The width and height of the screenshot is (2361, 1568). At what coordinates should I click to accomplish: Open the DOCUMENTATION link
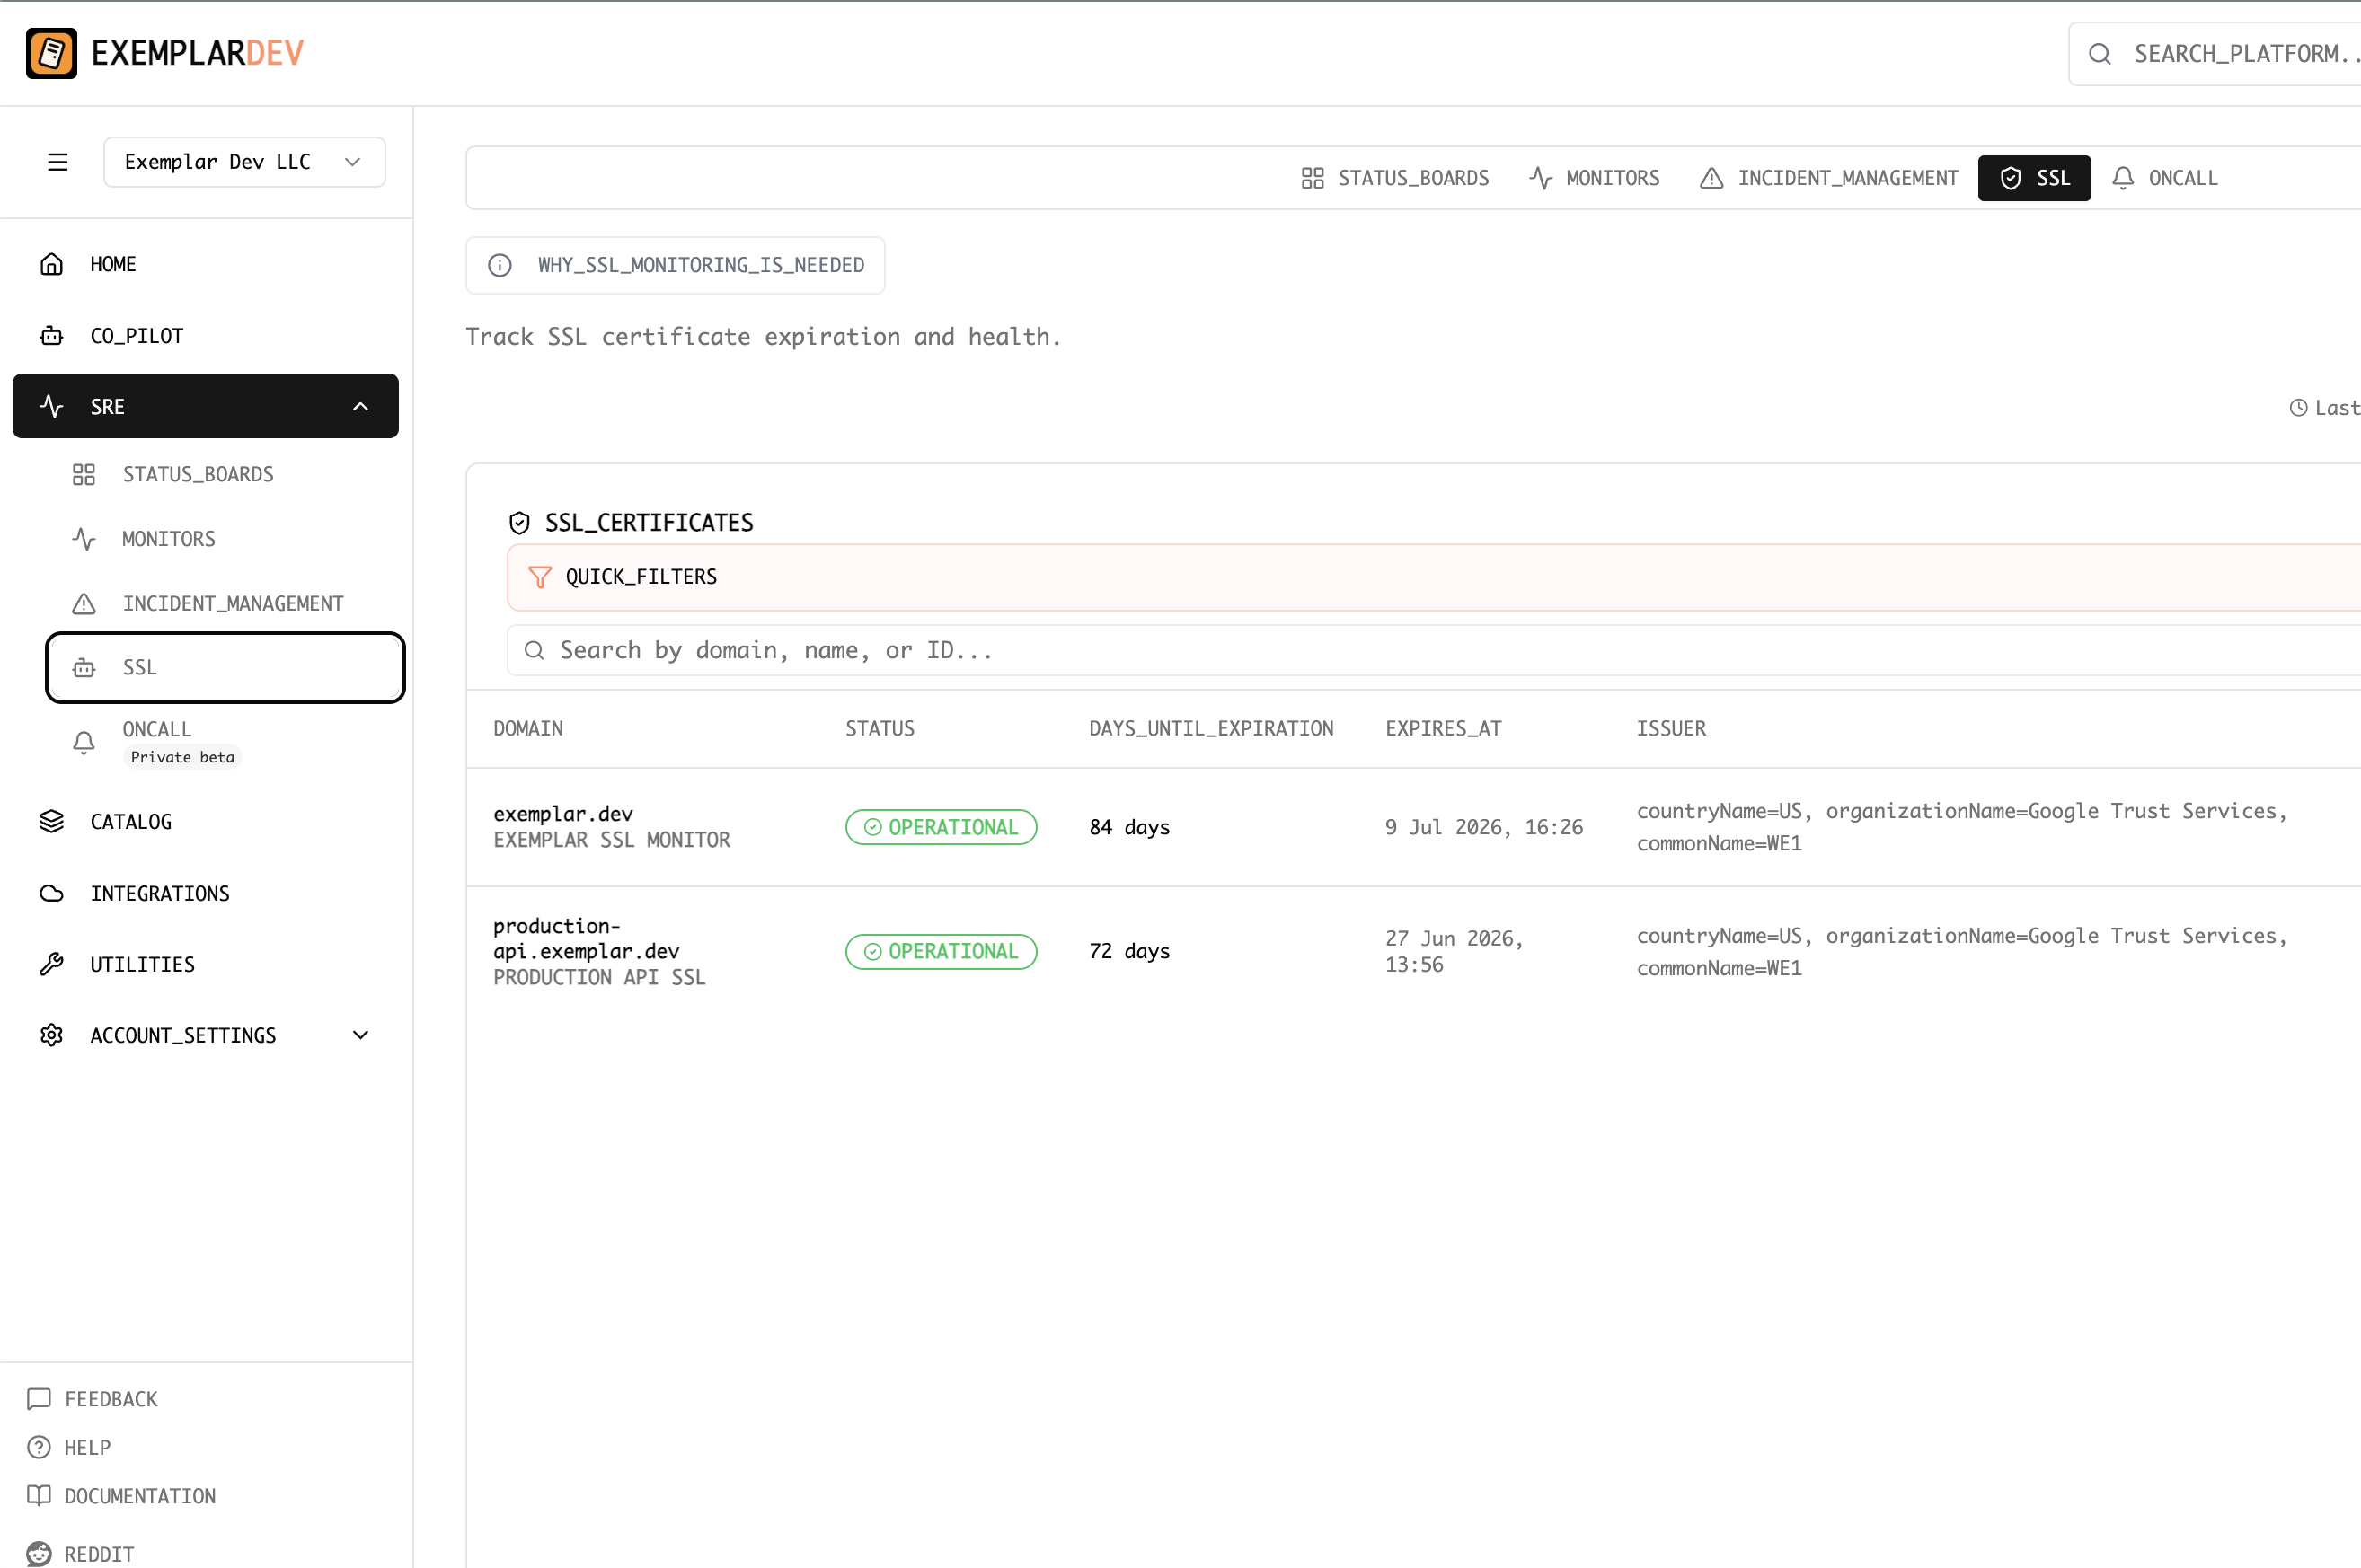[x=139, y=1496]
